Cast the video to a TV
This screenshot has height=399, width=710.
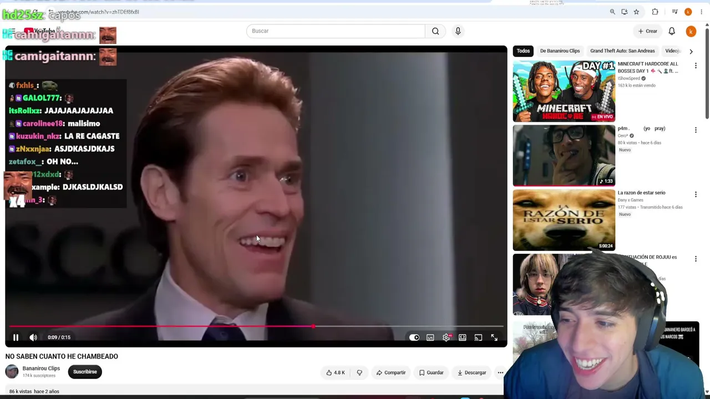(x=478, y=337)
